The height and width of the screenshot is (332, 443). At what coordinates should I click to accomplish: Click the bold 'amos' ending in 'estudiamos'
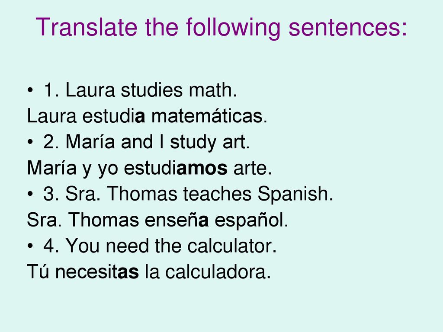(x=202, y=169)
